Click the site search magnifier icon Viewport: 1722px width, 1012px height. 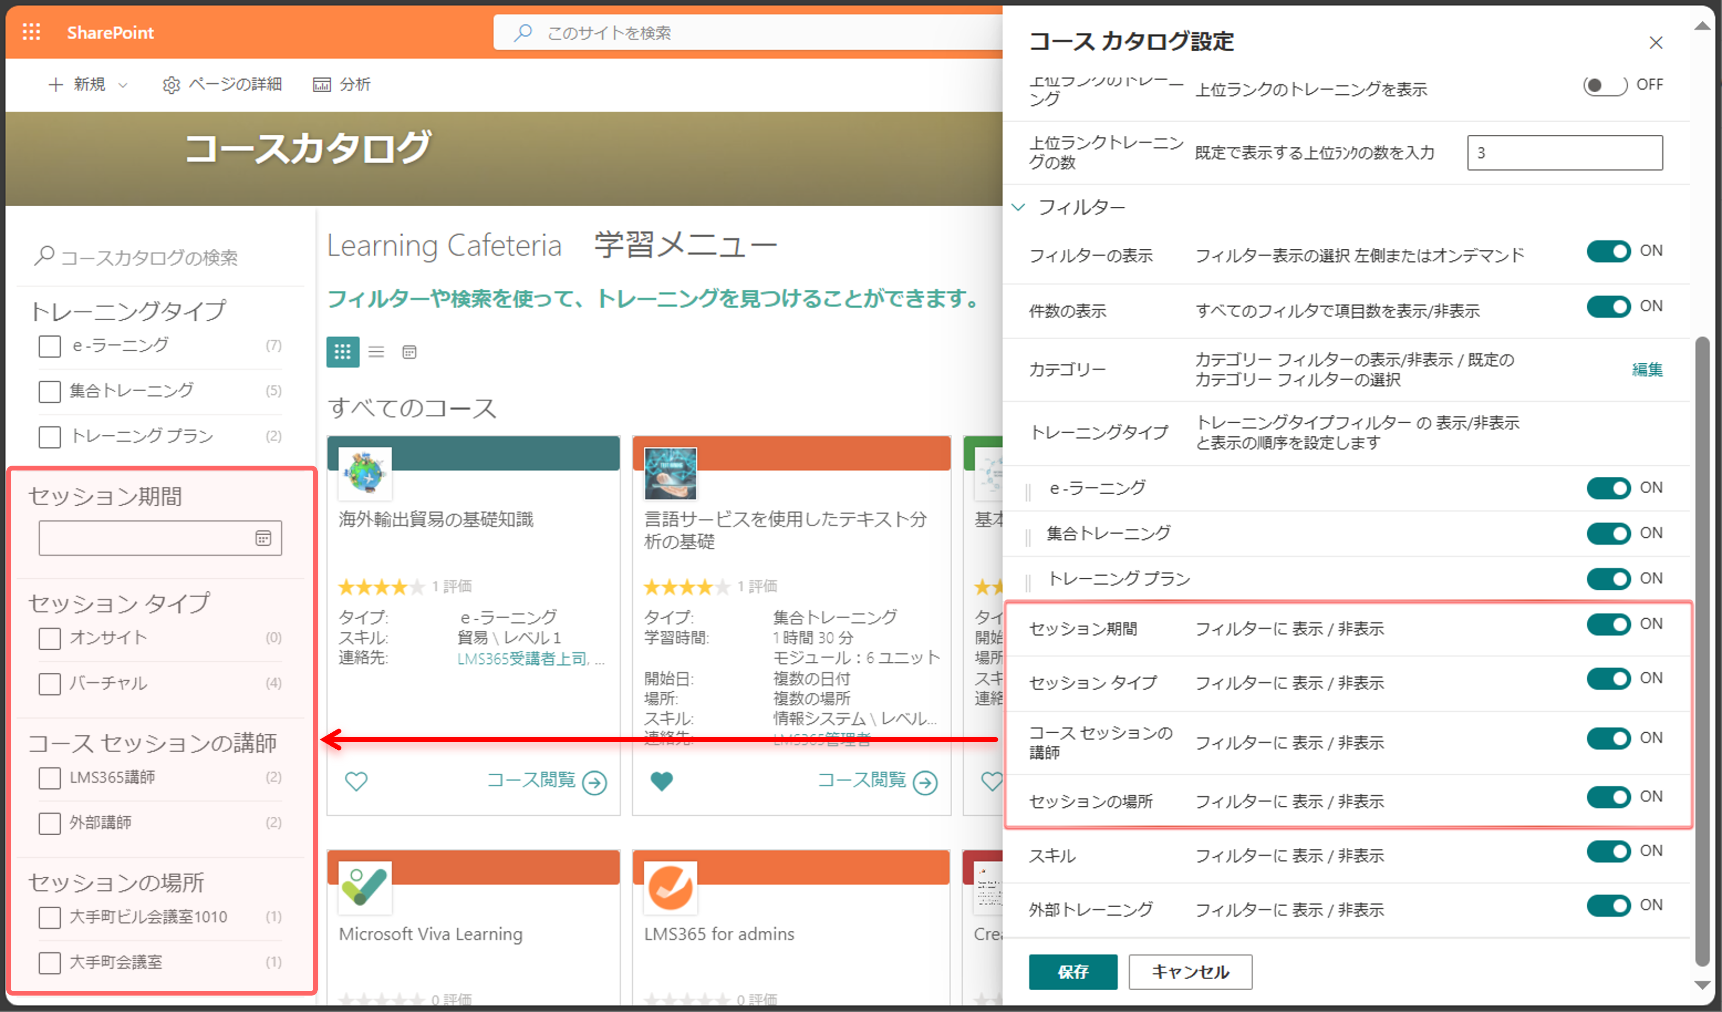pyautogui.click(x=523, y=32)
